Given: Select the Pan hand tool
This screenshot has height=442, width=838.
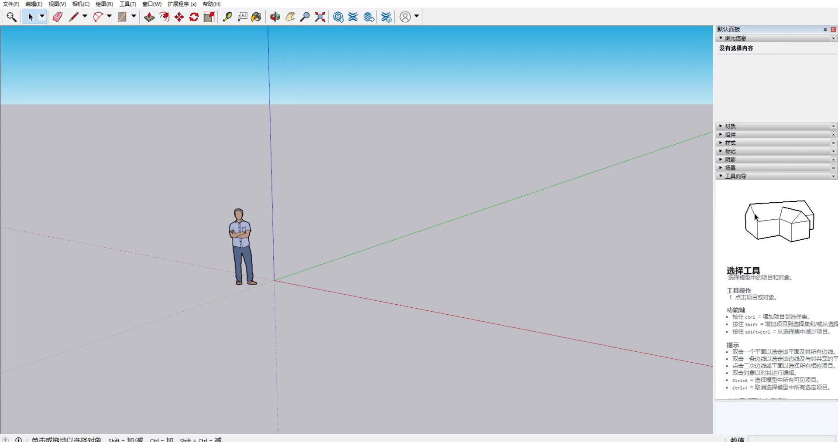Looking at the screenshot, I should tap(290, 17).
